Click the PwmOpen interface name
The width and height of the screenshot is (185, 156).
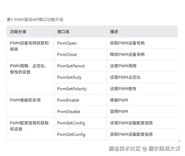67,43
